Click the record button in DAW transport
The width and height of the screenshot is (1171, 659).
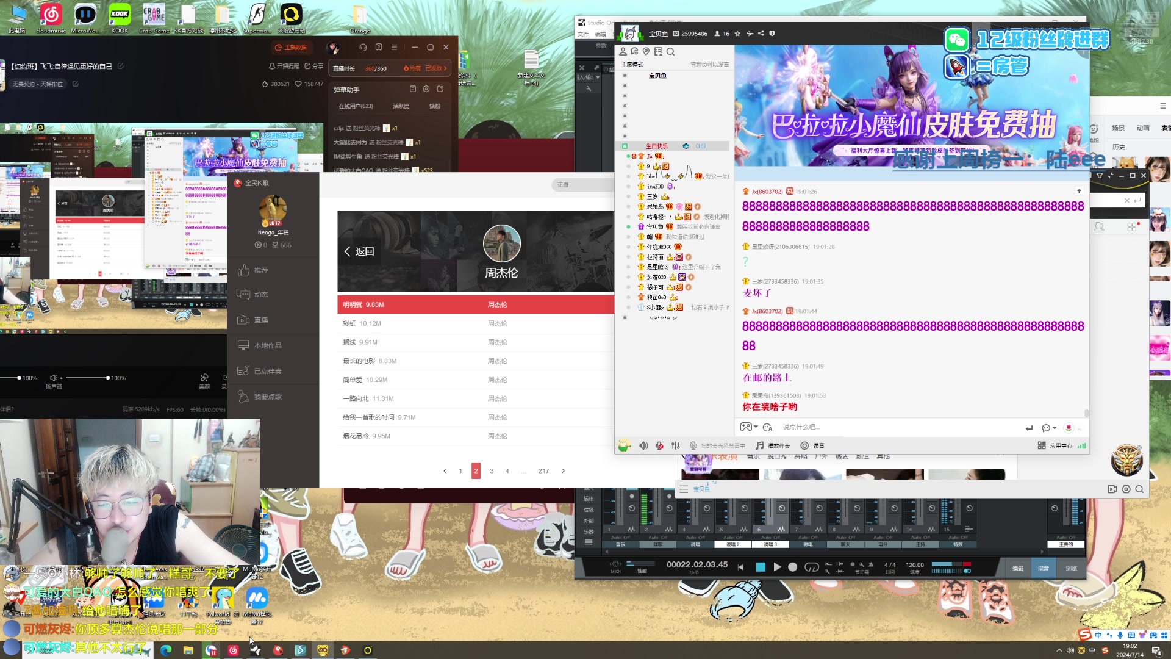(x=793, y=567)
